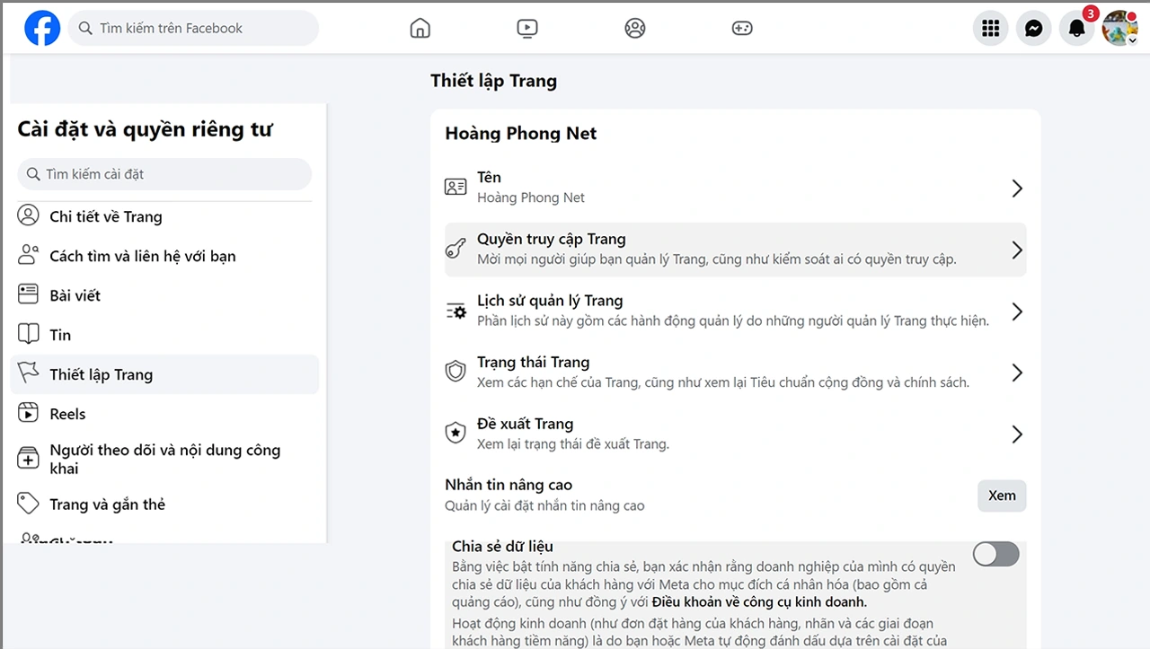
Task: Click the flag icon beside Thiết lập Trang
Action: (x=29, y=373)
